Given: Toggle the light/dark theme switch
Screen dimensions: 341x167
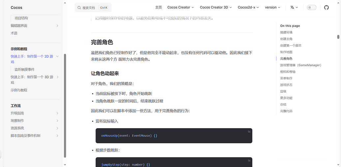Looking at the screenshot, I should [312, 7].
